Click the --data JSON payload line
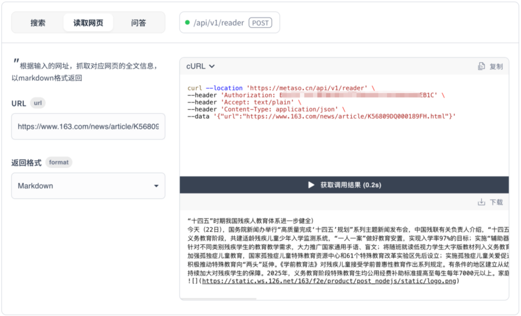The image size is (521, 316). click(322, 116)
